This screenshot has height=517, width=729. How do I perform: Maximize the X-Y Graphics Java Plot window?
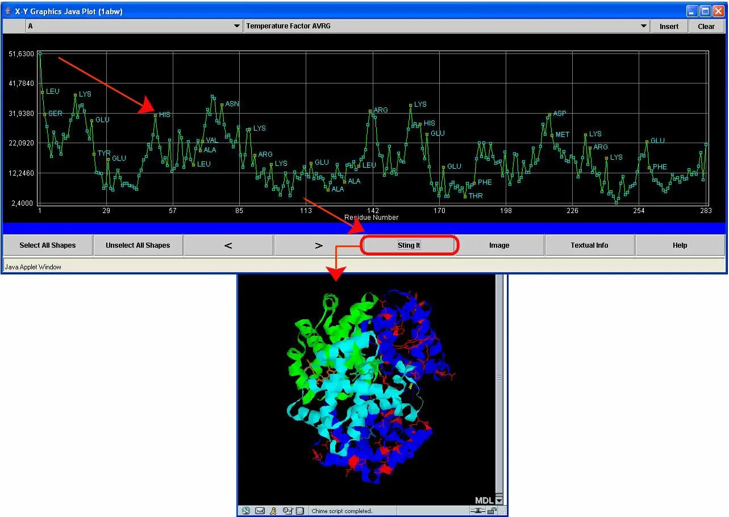pos(705,11)
